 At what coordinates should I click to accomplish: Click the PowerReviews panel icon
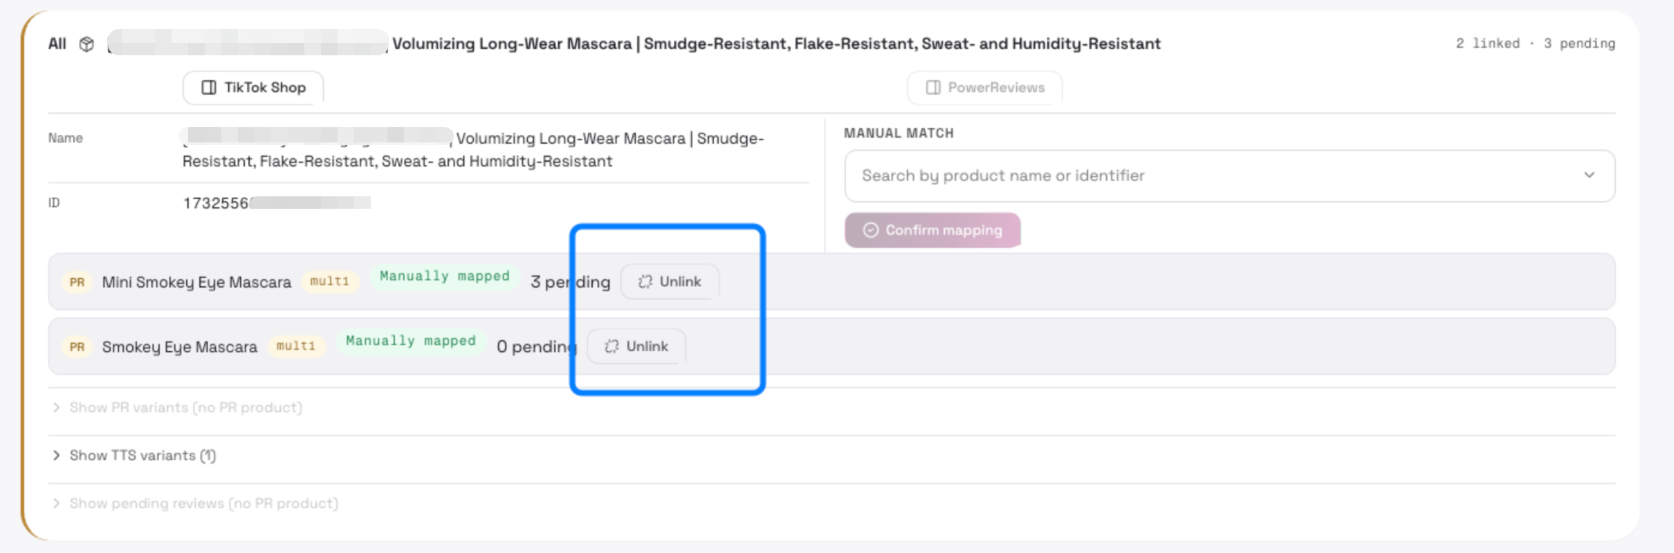[x=933, y=88]
